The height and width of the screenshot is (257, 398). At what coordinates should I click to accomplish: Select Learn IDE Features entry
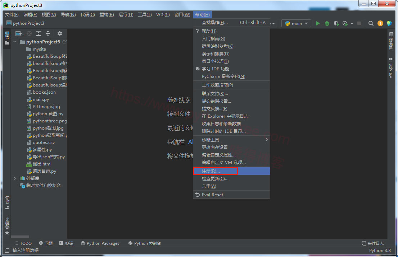[x=231, y=69]
